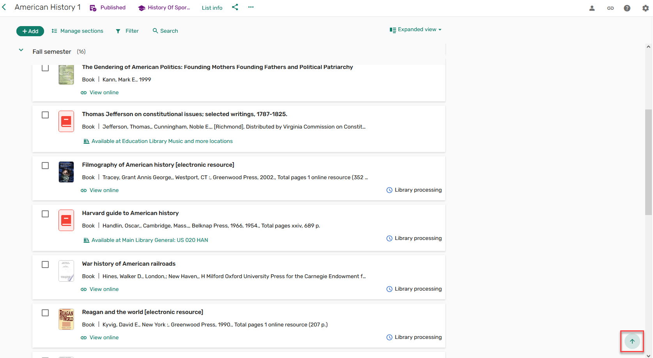653x358 pixels.
Task: Click Library processing status for War history item
Action: tap(414, 289)
